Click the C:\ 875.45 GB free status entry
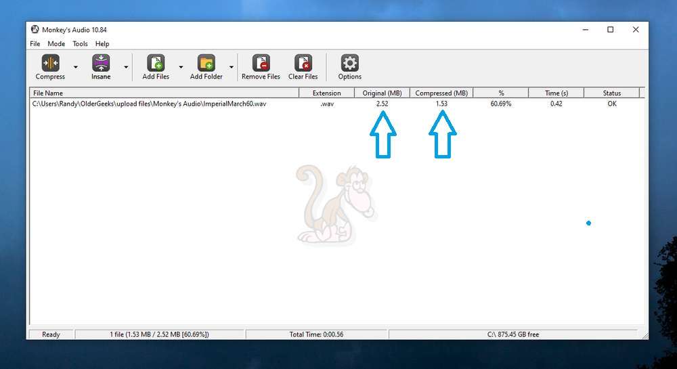This screenshot has width=677, height=369. coord(513,334)
